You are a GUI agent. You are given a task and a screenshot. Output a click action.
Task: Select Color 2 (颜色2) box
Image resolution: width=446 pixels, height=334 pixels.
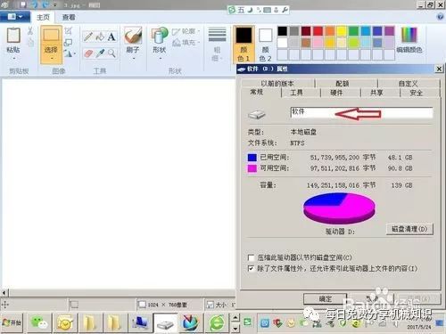point(265,44)
